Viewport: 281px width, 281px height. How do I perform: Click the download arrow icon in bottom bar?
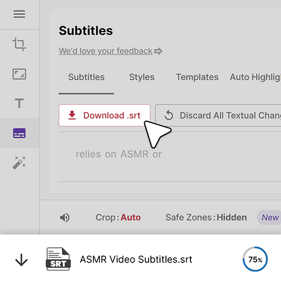pyautogui.click(x=21, y=260)
